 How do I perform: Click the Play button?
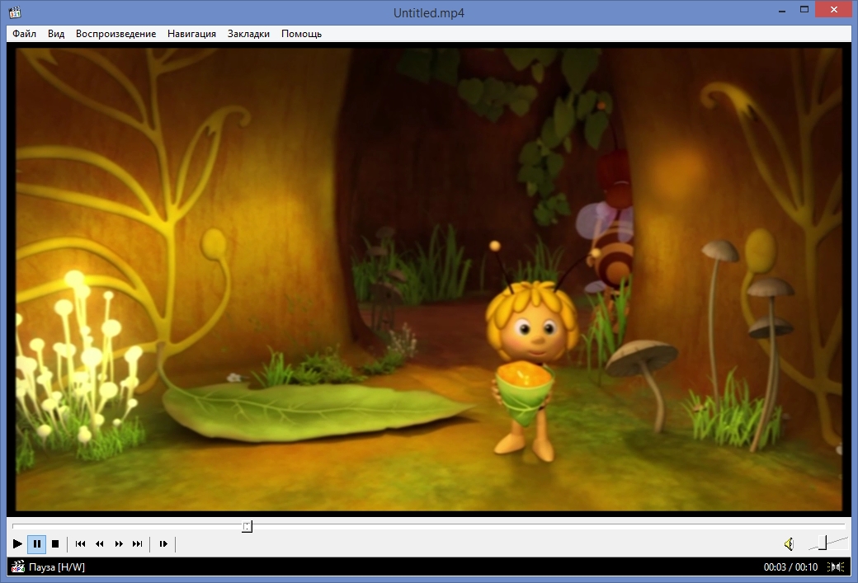click(17, 543)
